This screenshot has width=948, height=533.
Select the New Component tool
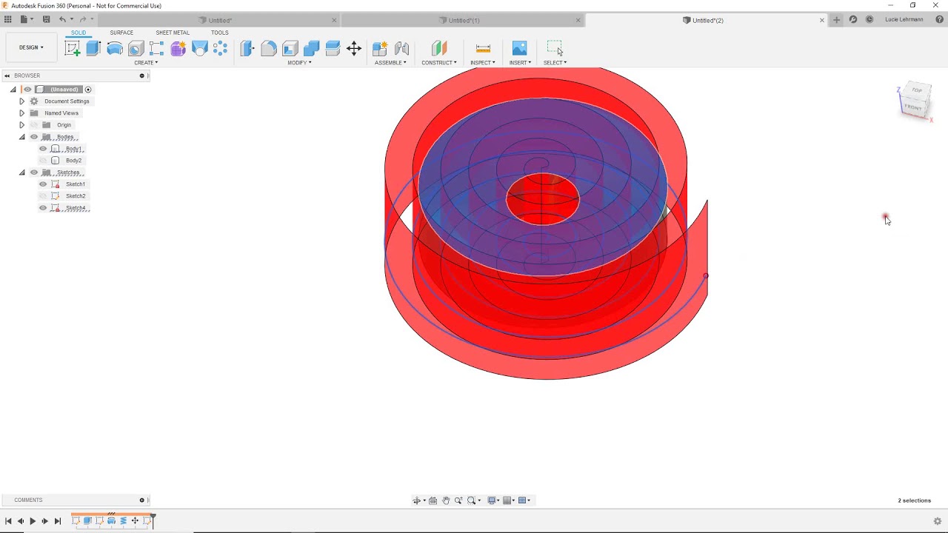point(380,49)
